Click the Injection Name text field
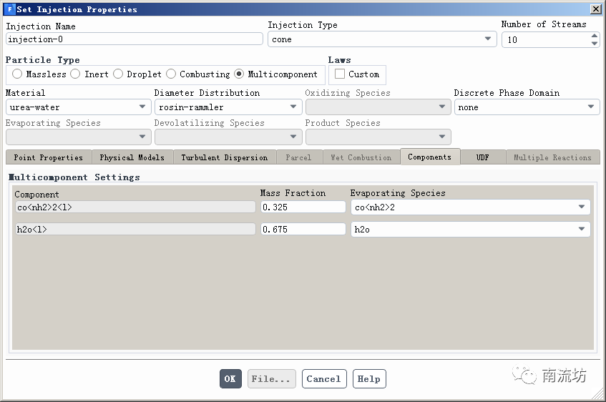This screenshot has height=402, width=606. pyautogui.click(x=135, y=39)
